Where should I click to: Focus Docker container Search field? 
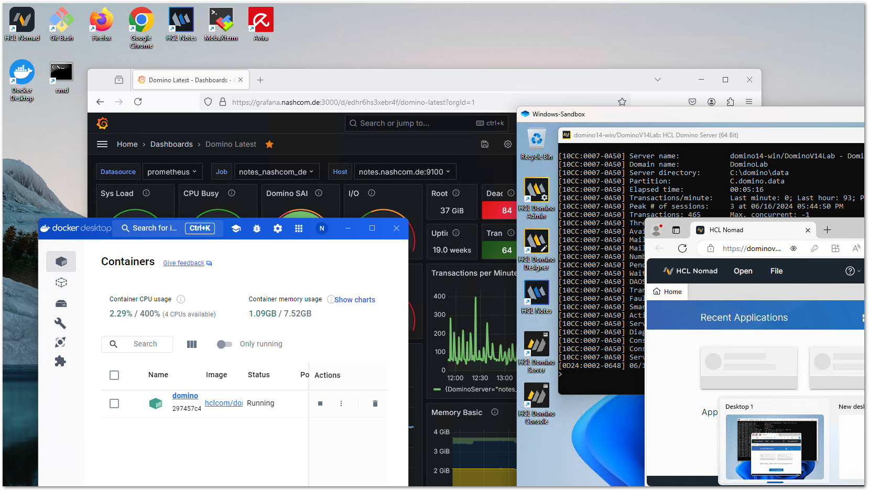pos(137,344)
